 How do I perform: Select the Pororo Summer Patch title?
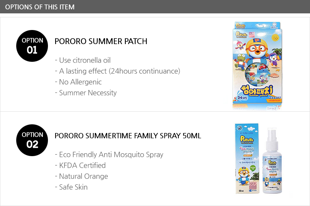tap(101, 41)
